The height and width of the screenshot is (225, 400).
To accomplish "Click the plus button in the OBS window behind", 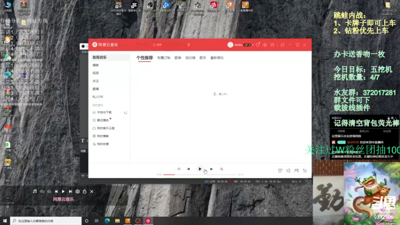I will [82, 175].
